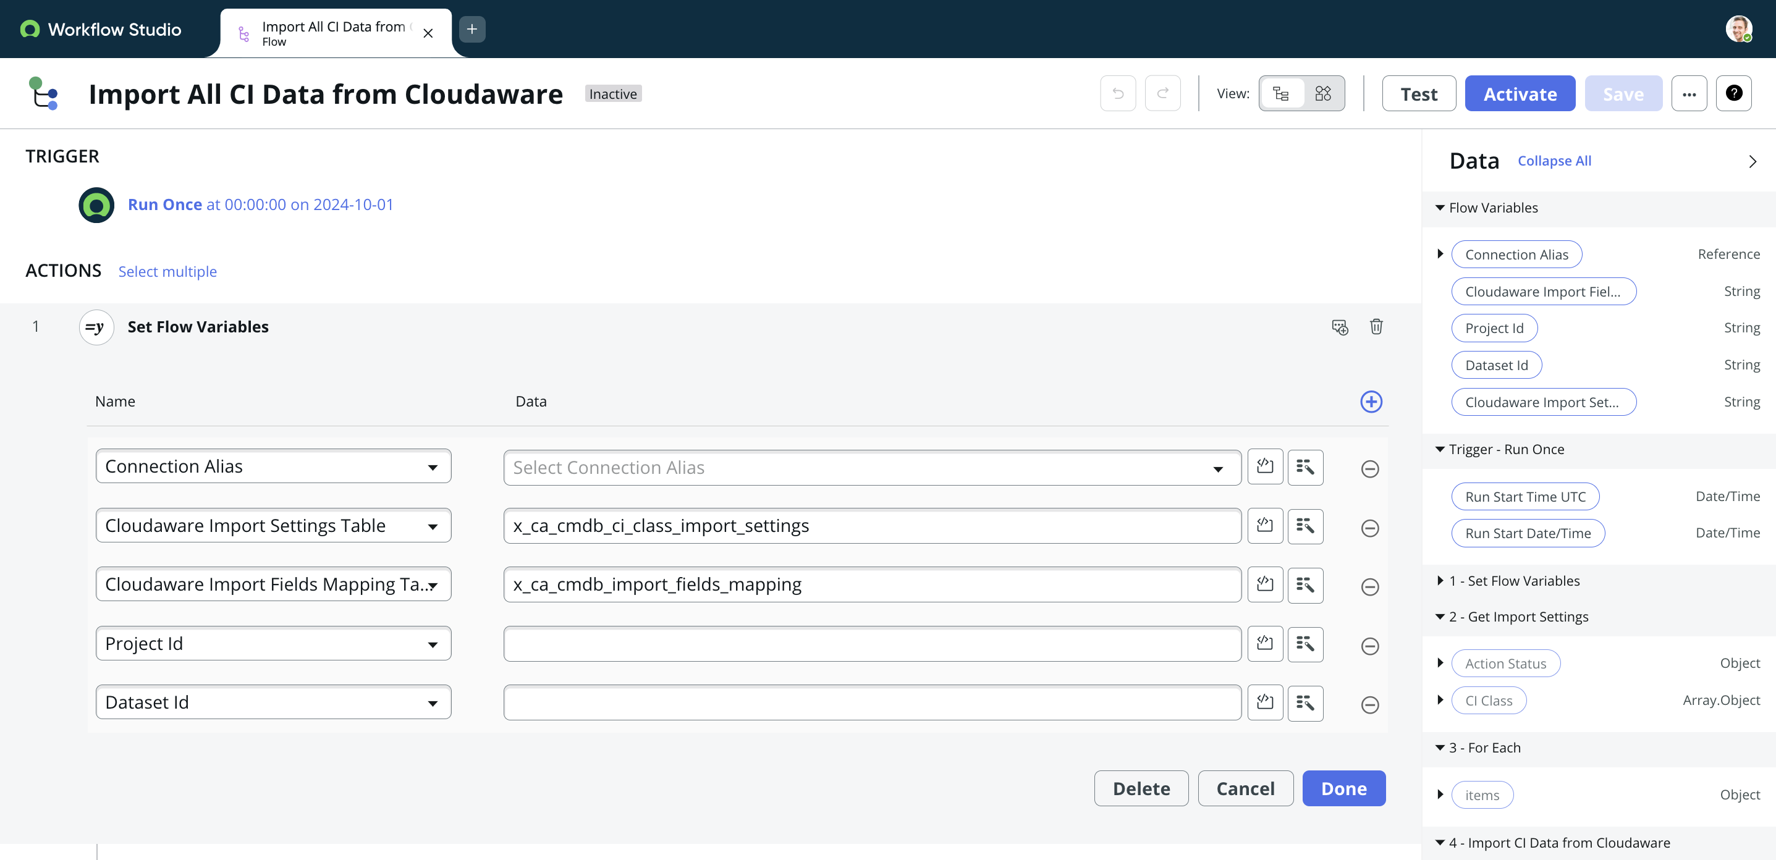Click the Collapse All link in Data panel
1776x860 pixels.
(1554, 161)
